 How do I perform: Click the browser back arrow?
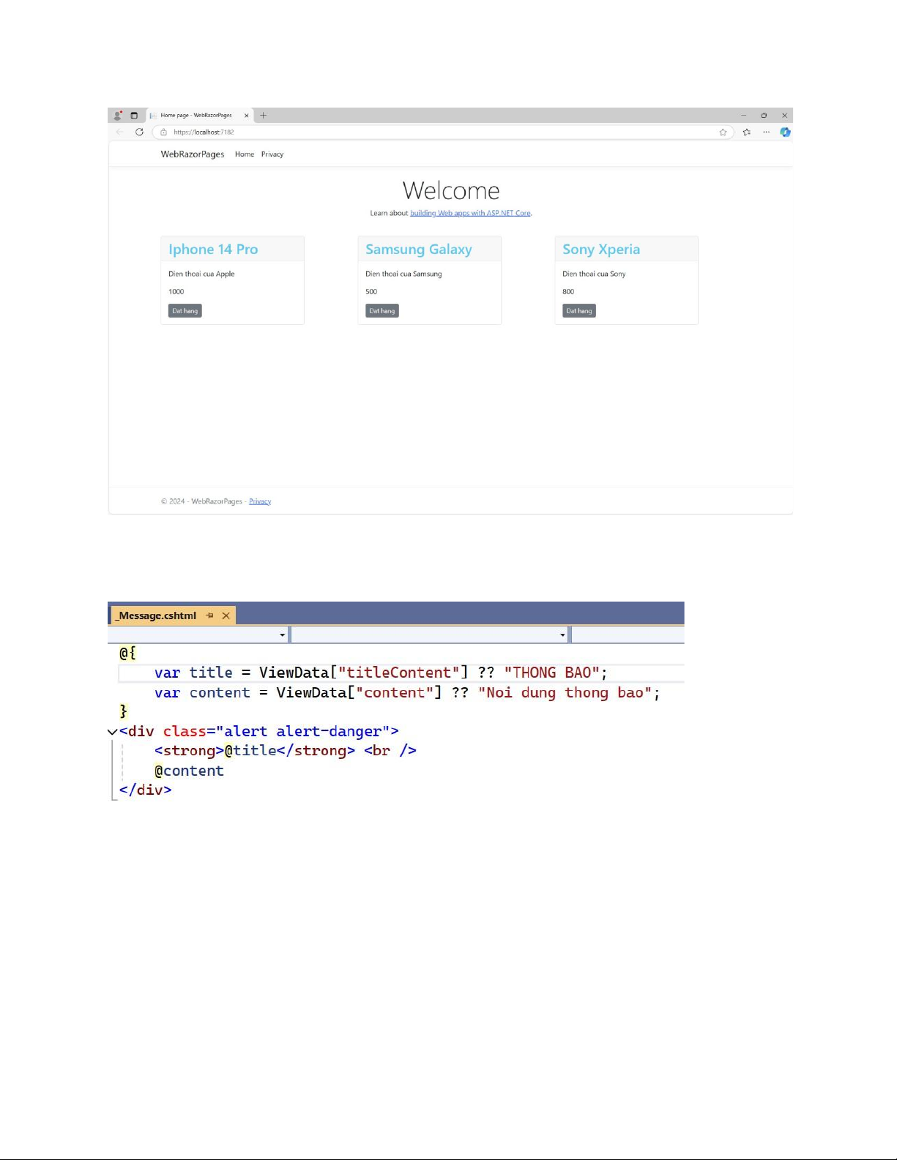[120, 132]
